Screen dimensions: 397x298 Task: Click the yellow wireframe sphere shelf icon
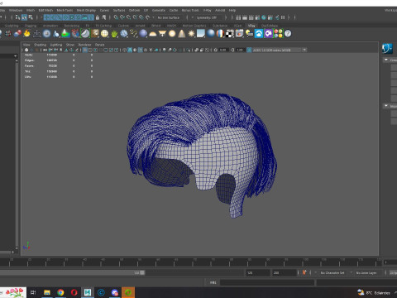tap(104, 34)
